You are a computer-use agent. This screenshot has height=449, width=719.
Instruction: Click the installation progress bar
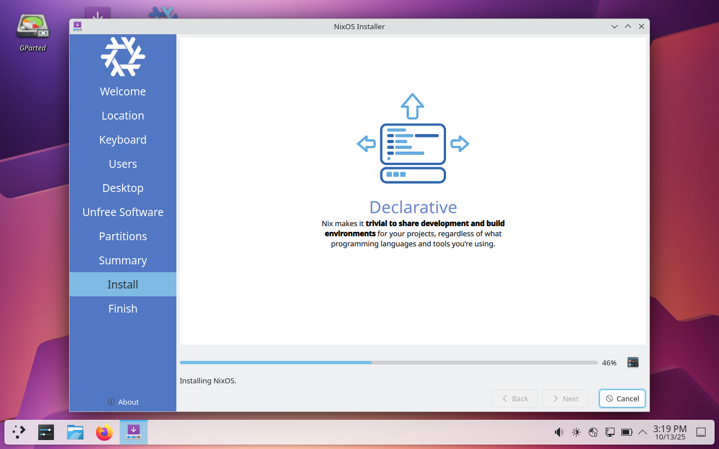388,363
